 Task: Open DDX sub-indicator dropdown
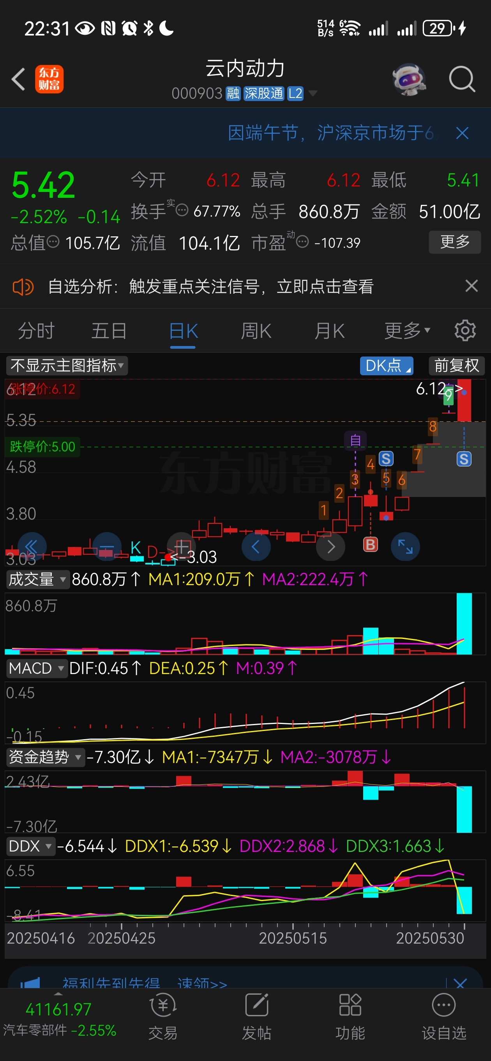(30, 846)
